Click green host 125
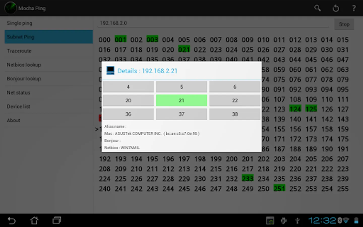The height and width of the screenshot is (227, 363). pos(311,109)
